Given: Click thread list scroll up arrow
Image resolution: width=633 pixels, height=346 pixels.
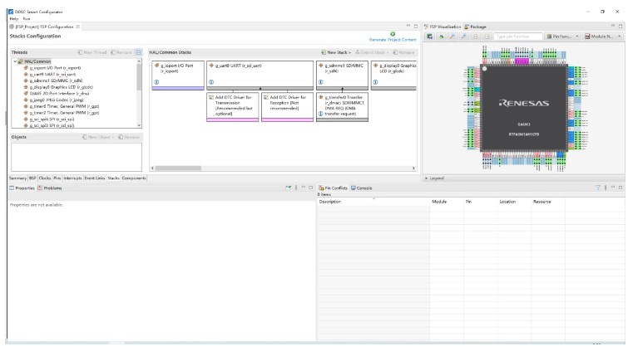Looking at the screenshot, I should point(139,61).
